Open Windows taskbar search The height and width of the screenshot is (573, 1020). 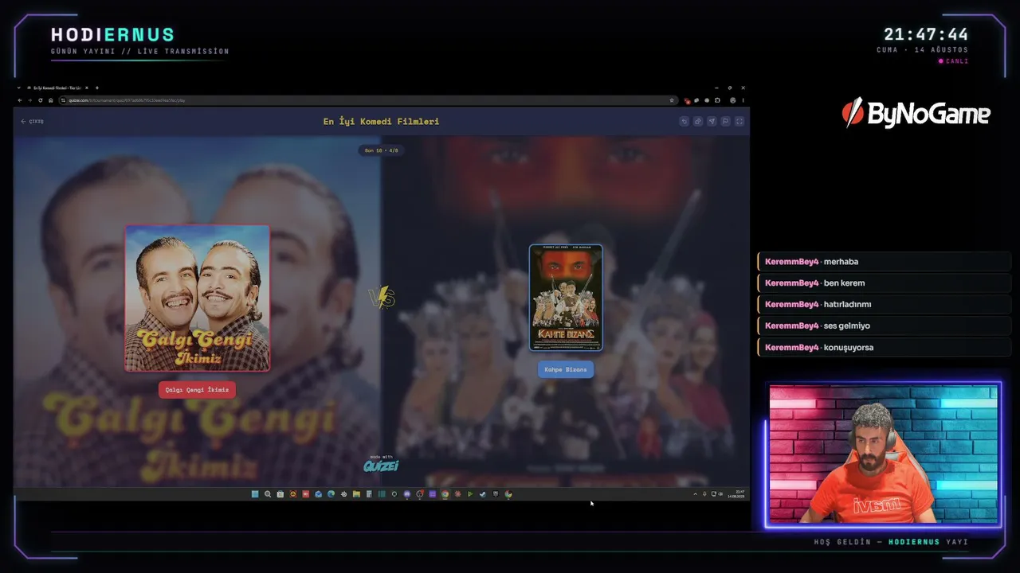coord(268,494)
